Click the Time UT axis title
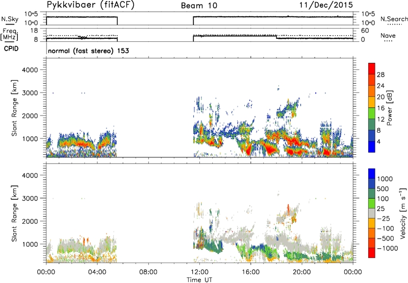The width and height of the screenshot is (408, 283). point(199,280)
